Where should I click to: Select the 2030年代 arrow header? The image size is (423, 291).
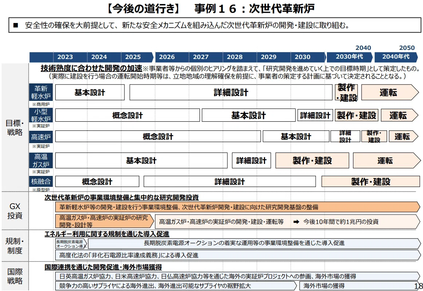pos(349,57)
